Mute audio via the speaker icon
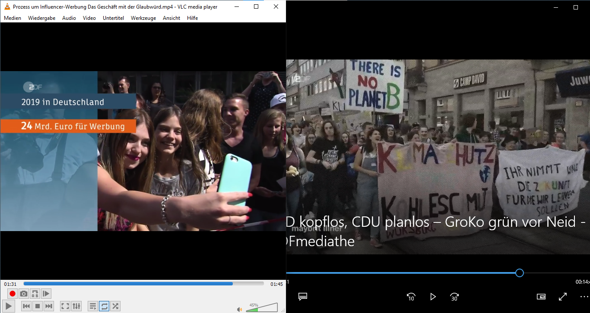The image size is (590, 313). pos(239,309)
